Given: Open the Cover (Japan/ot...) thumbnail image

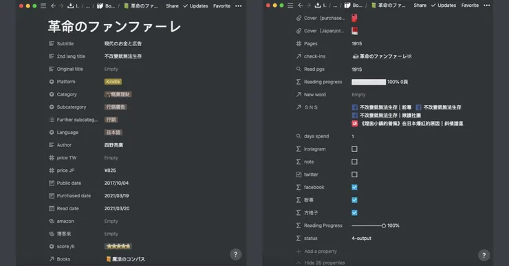Looking at the screenshot, I should [354, 31].
